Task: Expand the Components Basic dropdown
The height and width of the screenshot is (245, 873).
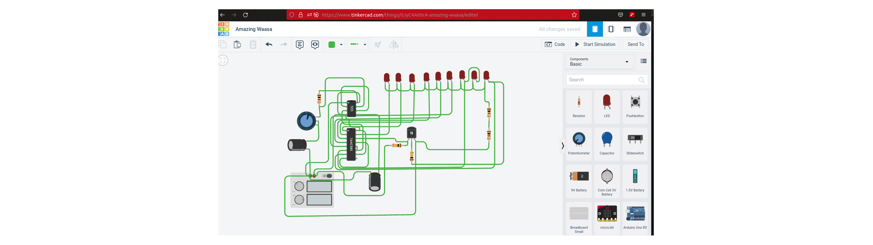Action: [x=599, y=62]
